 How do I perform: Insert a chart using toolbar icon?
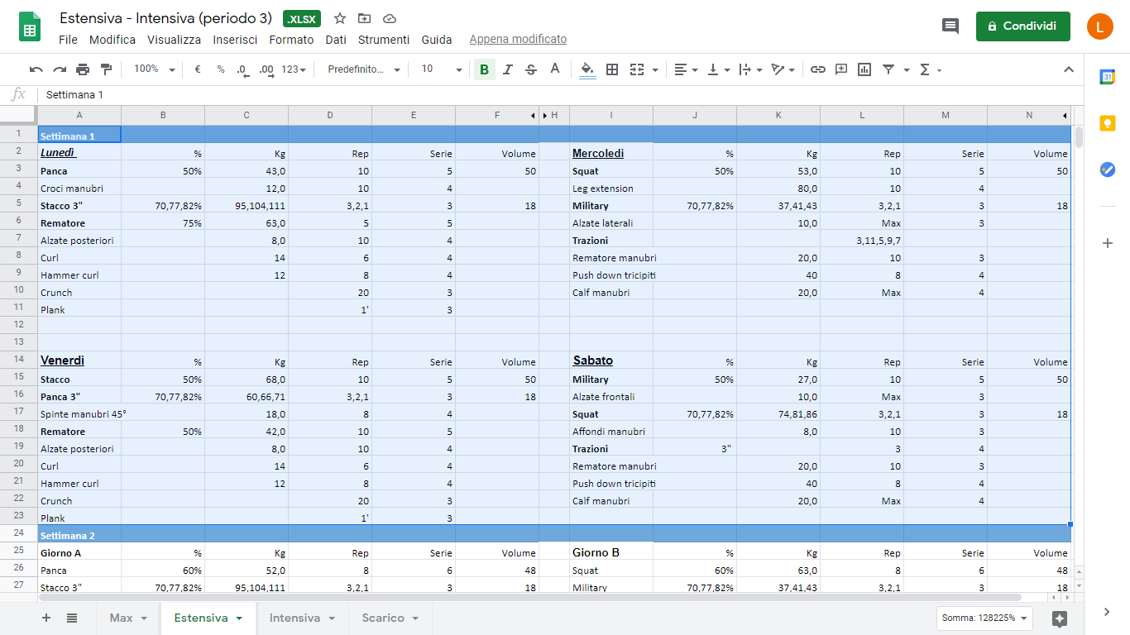(864, 69)
